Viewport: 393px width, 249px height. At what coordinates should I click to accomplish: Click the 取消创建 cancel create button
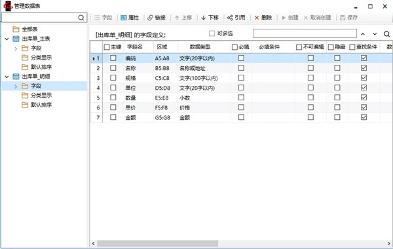pyautogui.click(x=317, y=18)
